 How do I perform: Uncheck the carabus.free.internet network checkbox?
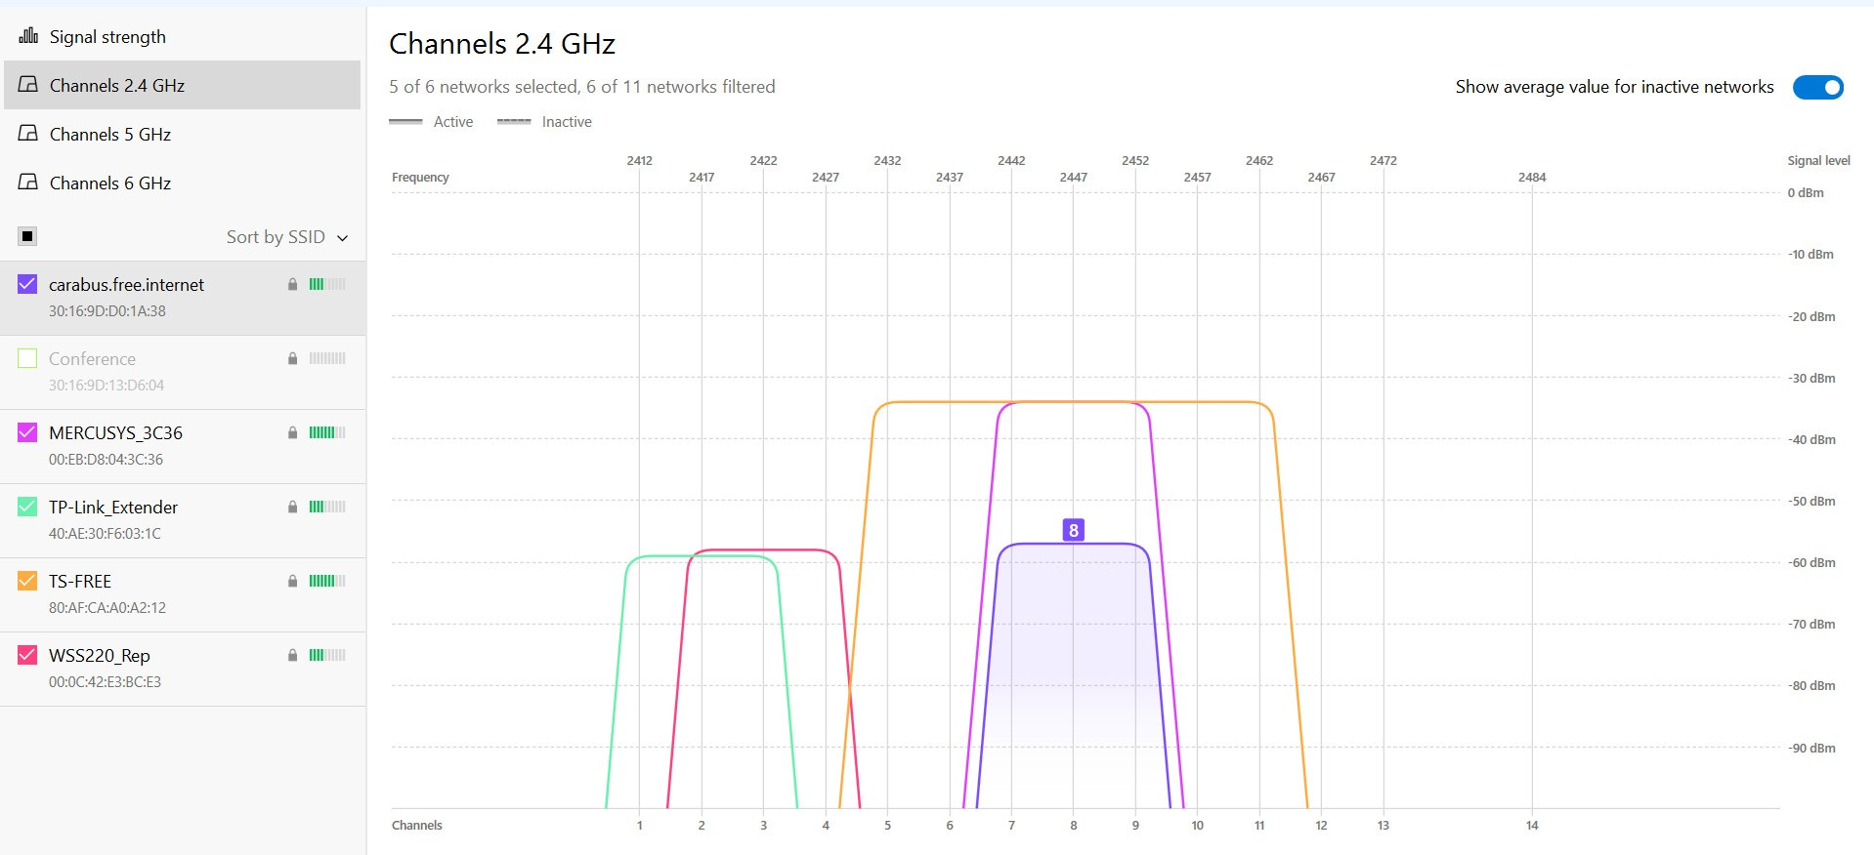[27, 284]
